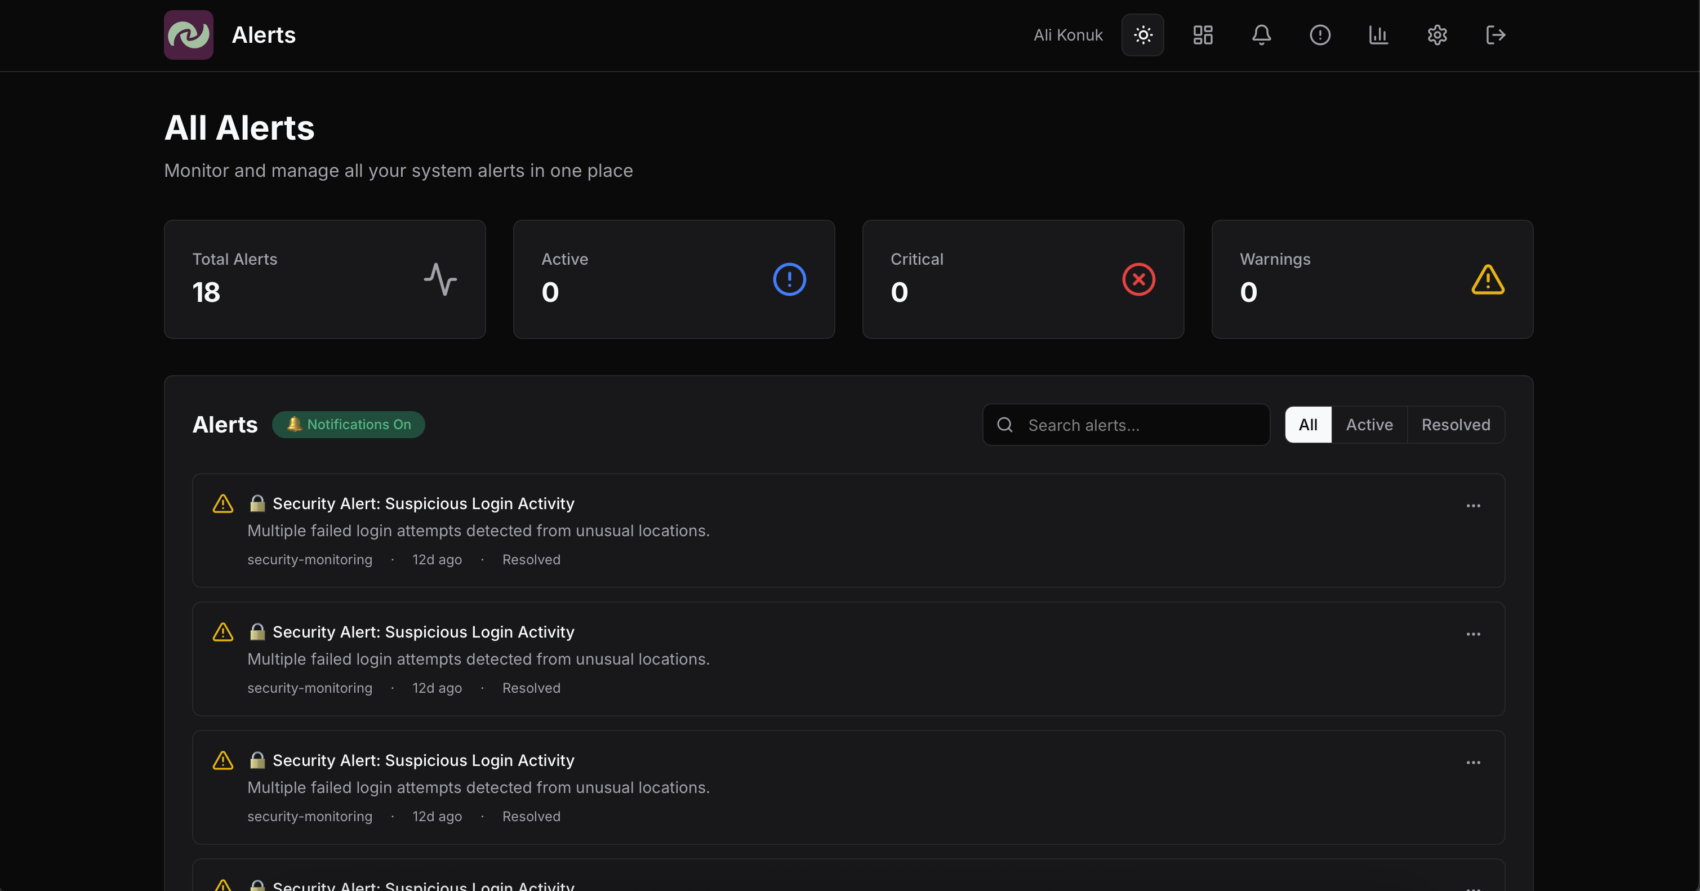Image resolution: width=1700 pixels, height=891 pixels.
Task: Click the Warnings stat card label
Action: (1275, 259)
